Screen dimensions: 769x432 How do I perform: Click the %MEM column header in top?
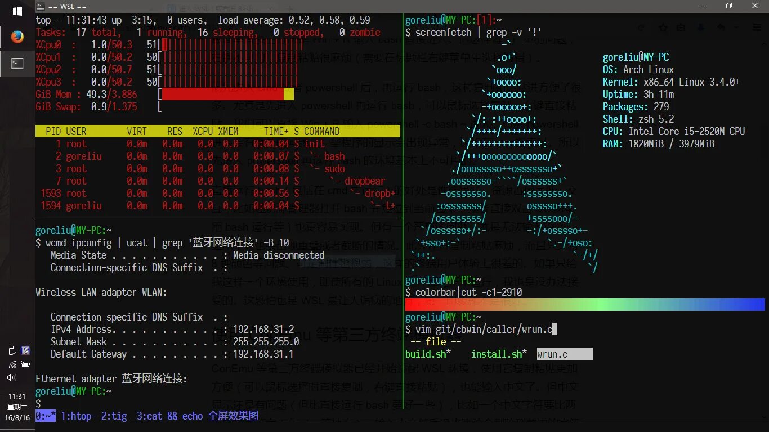pos(228,131)
